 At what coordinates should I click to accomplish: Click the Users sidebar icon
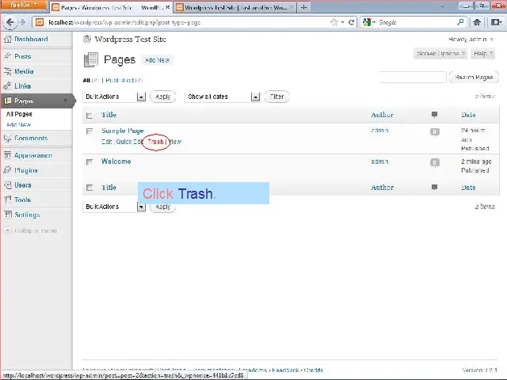click(7, 185)
